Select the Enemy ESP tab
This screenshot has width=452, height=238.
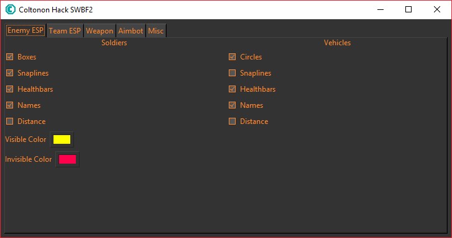pos(25,30)
